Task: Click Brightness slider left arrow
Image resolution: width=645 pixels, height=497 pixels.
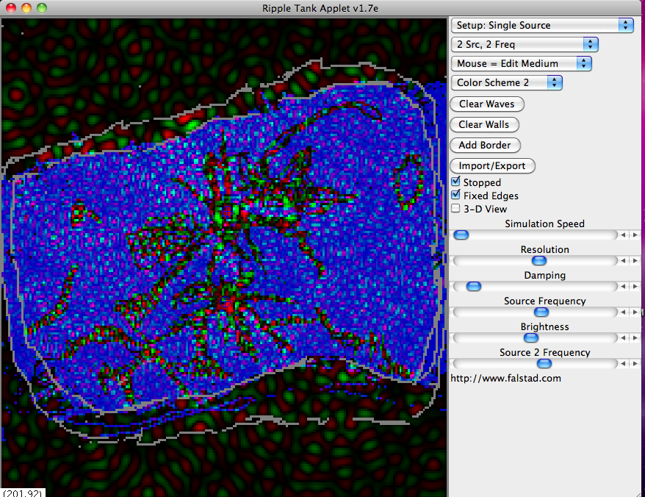Action: (x=623, y=338)
